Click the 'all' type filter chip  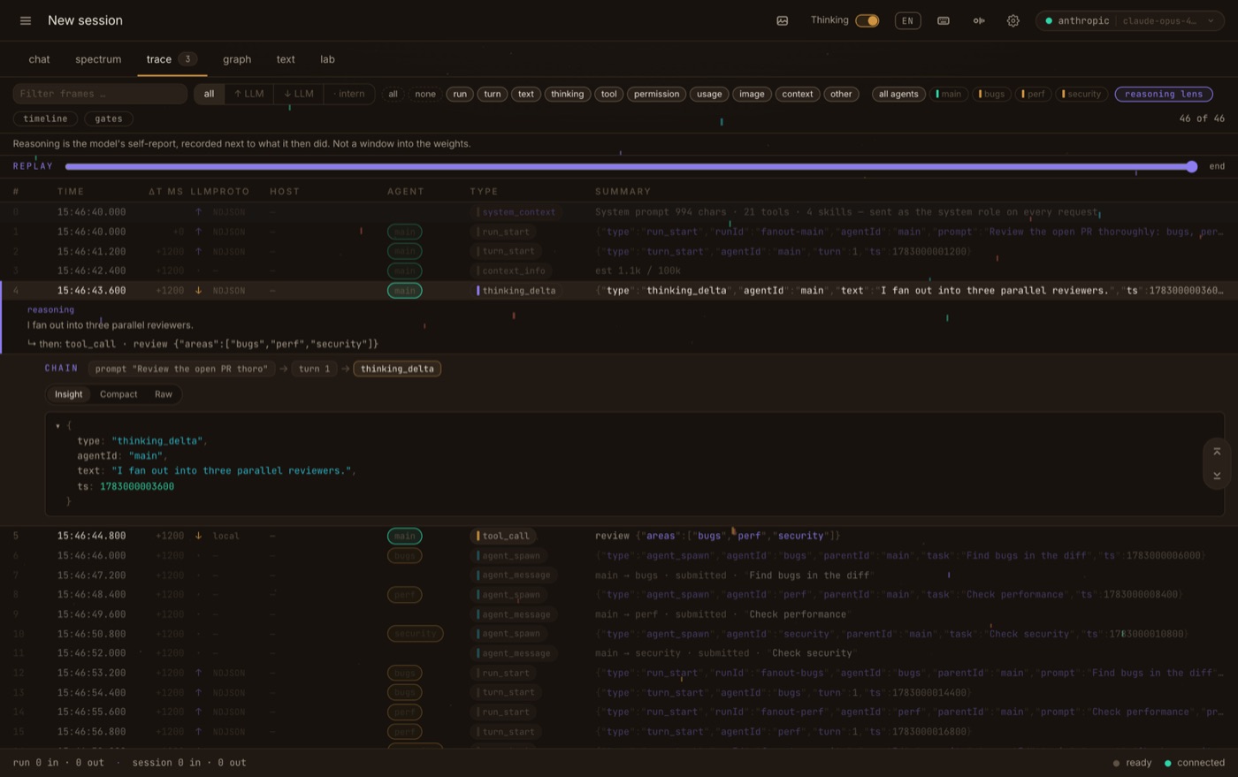tap(393, 94)
